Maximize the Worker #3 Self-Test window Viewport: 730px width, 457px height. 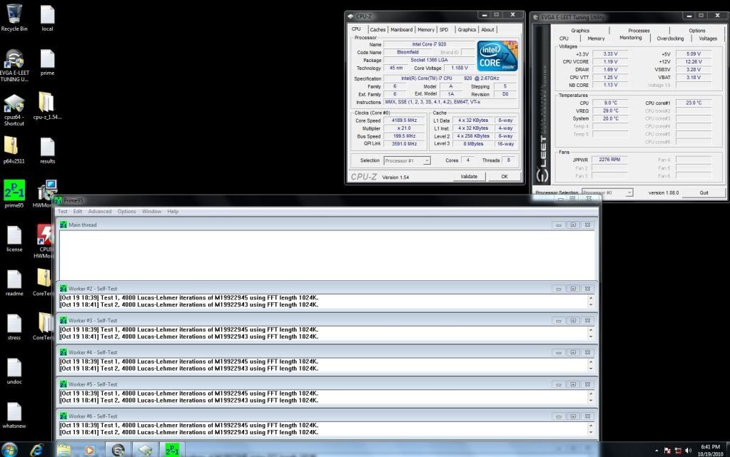point(573,321)
